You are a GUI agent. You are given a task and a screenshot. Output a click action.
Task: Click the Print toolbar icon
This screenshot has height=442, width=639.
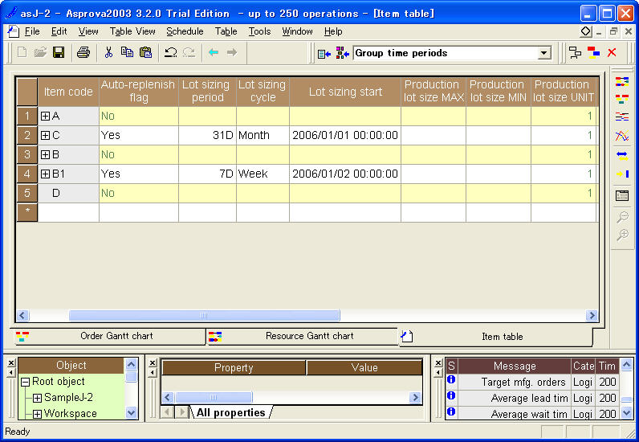(83, 53)
